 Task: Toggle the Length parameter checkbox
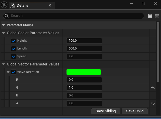pos(14,49)
